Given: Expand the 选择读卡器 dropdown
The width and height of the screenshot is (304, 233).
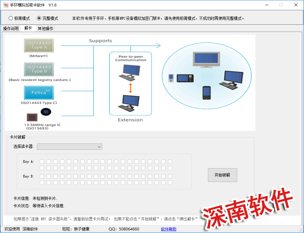Looking at the screenshot, I should (69, 147).
